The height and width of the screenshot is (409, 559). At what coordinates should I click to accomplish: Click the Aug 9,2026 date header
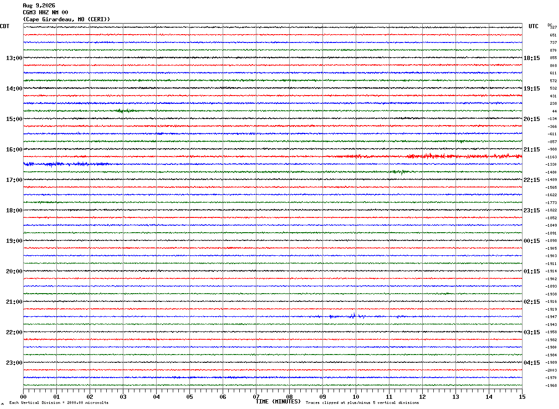point(39,6)
